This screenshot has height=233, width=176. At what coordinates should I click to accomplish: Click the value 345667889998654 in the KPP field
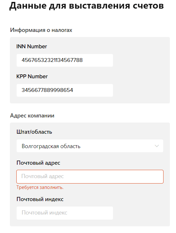(x=47, y=90)
